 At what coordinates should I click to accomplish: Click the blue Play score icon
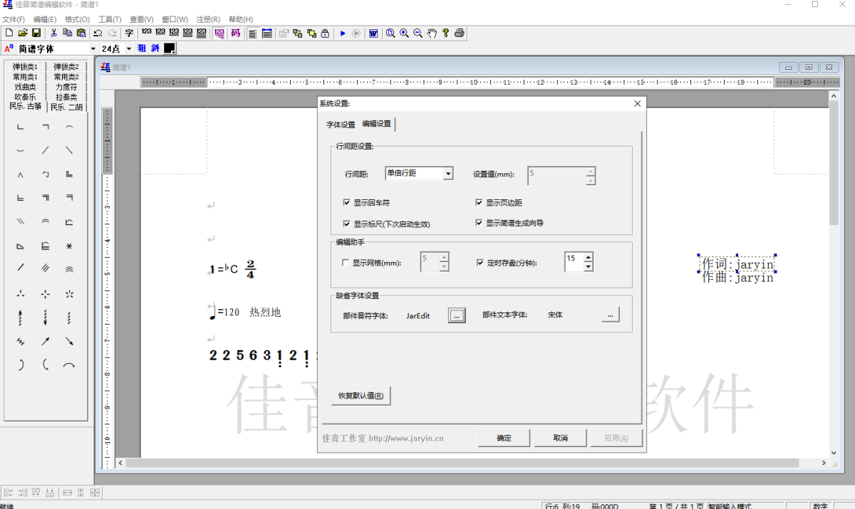tap(343, 33)
